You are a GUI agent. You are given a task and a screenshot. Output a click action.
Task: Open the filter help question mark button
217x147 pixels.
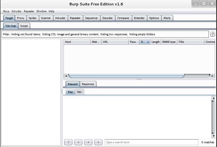point(213,34)
